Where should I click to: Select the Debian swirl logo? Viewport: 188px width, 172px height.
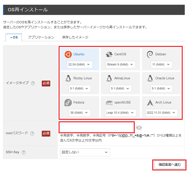[x=150, y=54]
